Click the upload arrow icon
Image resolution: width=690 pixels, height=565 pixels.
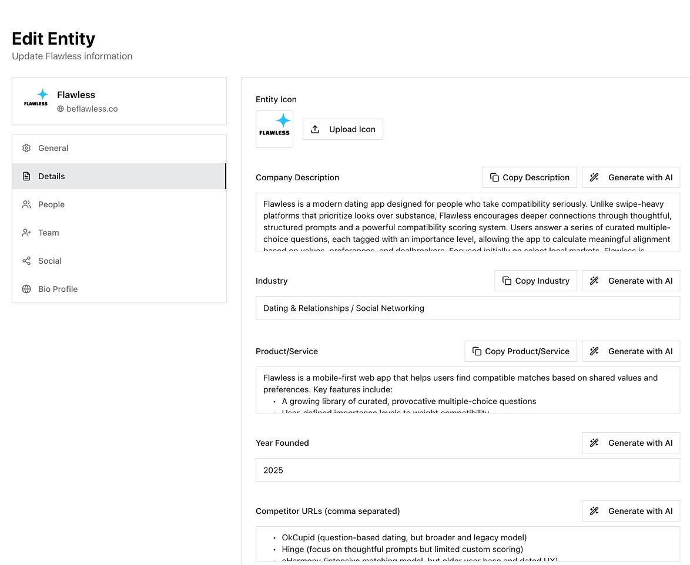point(315,129)
